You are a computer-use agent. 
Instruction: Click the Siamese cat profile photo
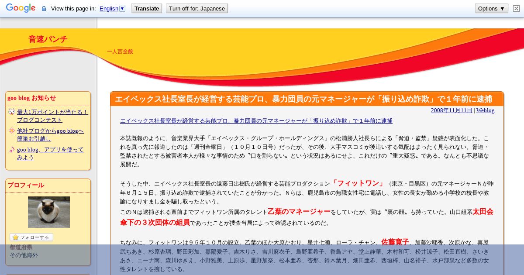pos(49,212)
